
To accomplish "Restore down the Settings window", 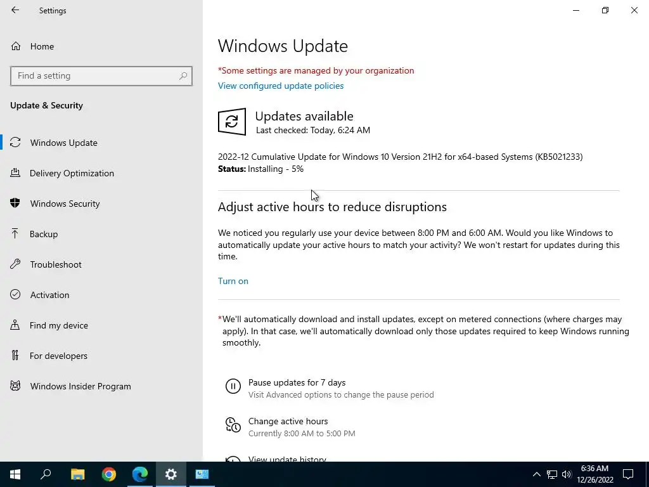I will coord(605,10).
